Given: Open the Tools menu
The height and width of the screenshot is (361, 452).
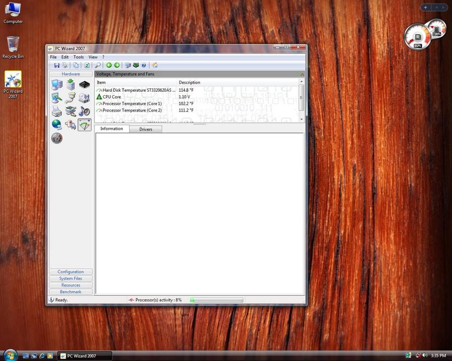Looking at the screenshot, I should pyautogui.click(x=79, y=57).
